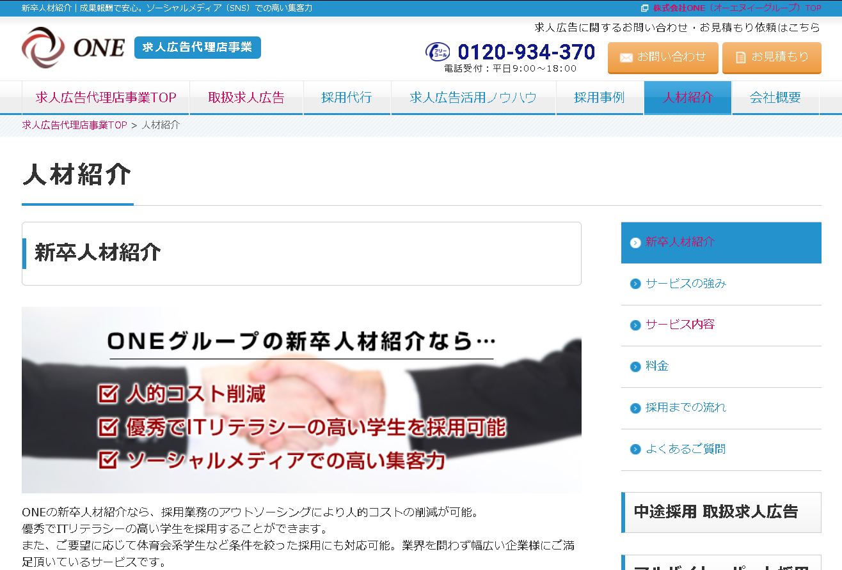The image size is (842, 570).
Task: Click the external window icon beside 株式会社ONE
Action: click(644, 8)
